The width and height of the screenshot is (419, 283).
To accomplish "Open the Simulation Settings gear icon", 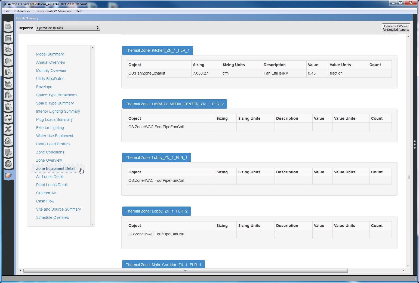I will point(8,141).
